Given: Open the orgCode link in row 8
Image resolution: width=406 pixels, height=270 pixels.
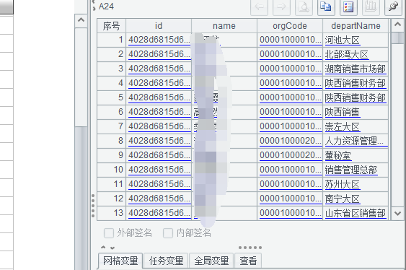Looking at the screenshot, I should (x=291, y=141).
